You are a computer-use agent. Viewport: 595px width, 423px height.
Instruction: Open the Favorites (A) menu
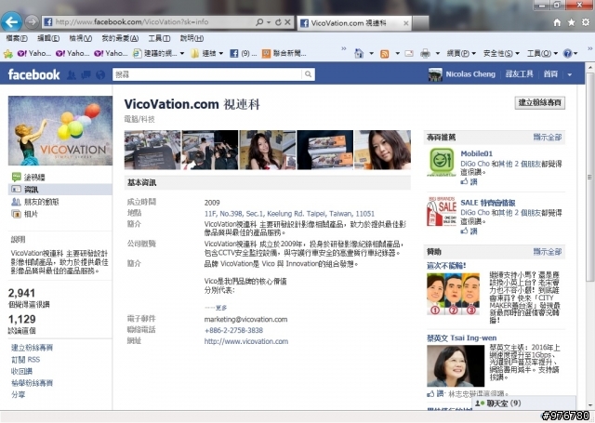[x=120, y=38]
